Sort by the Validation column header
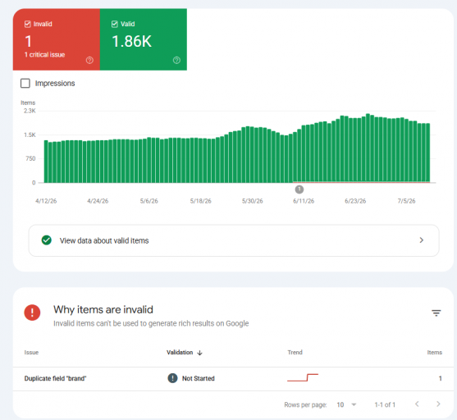The width and height of the screenshot is (457, 420). tap(180, 353)
